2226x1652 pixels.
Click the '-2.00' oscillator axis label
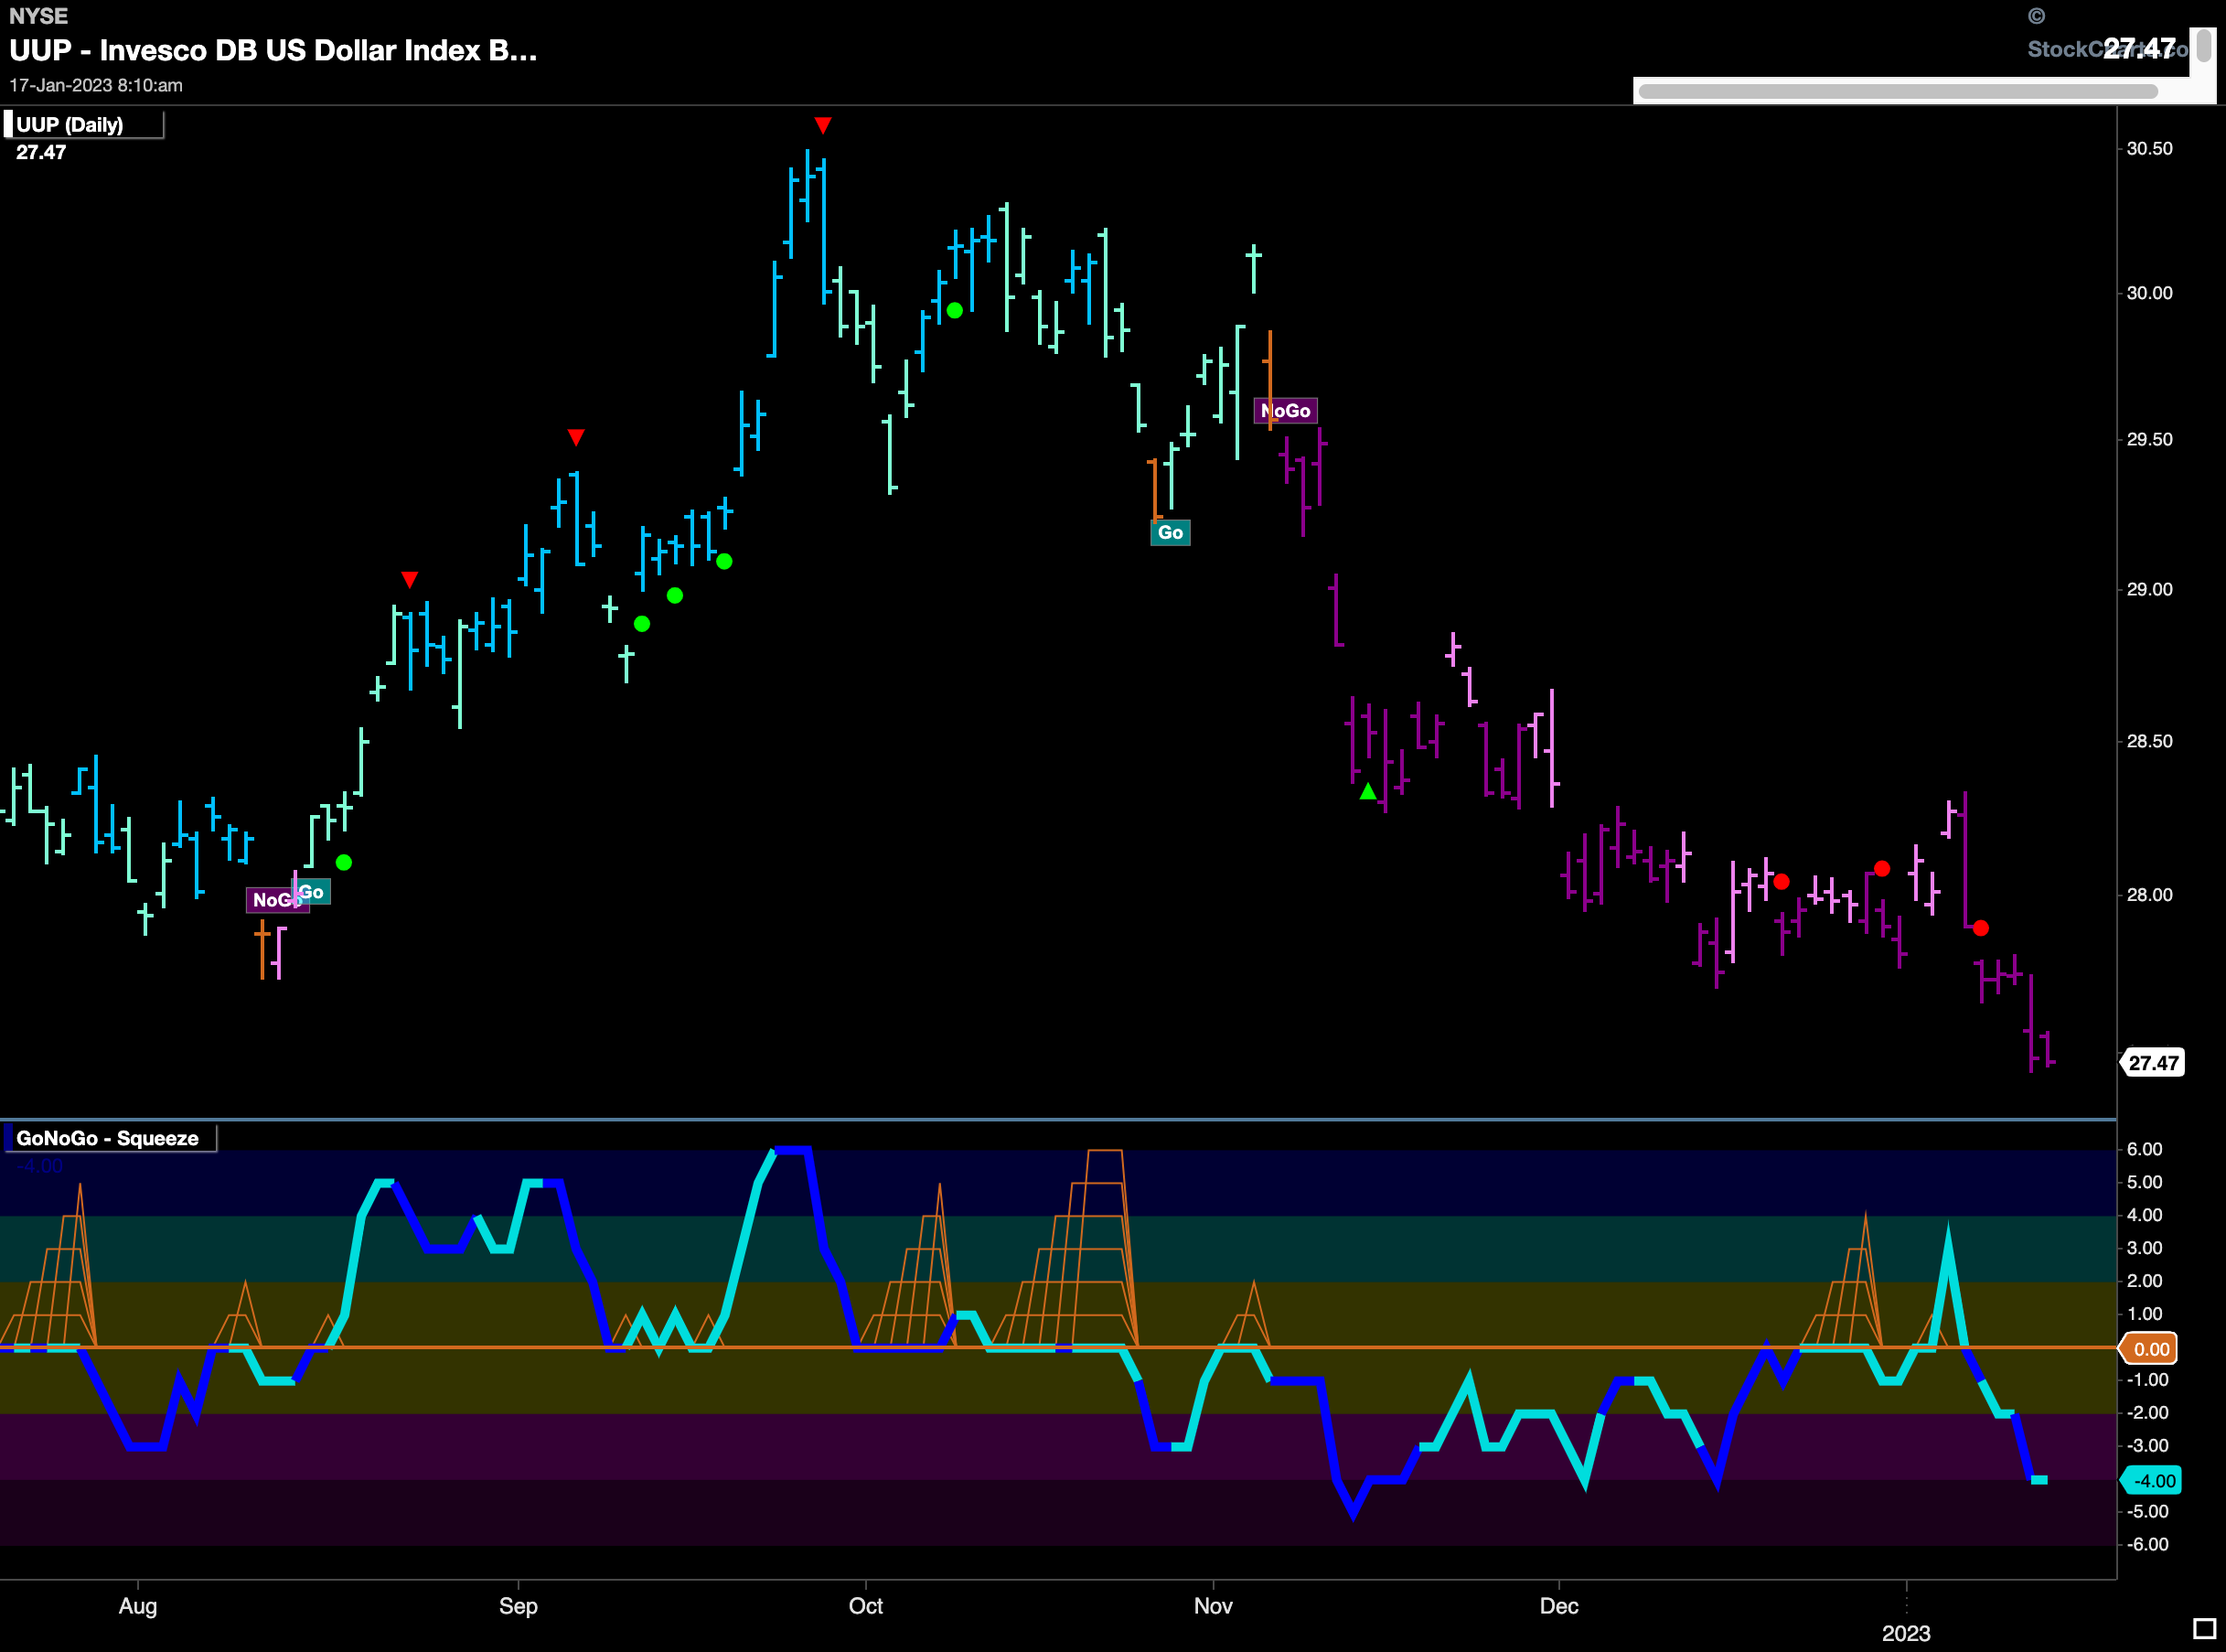2147,1413
